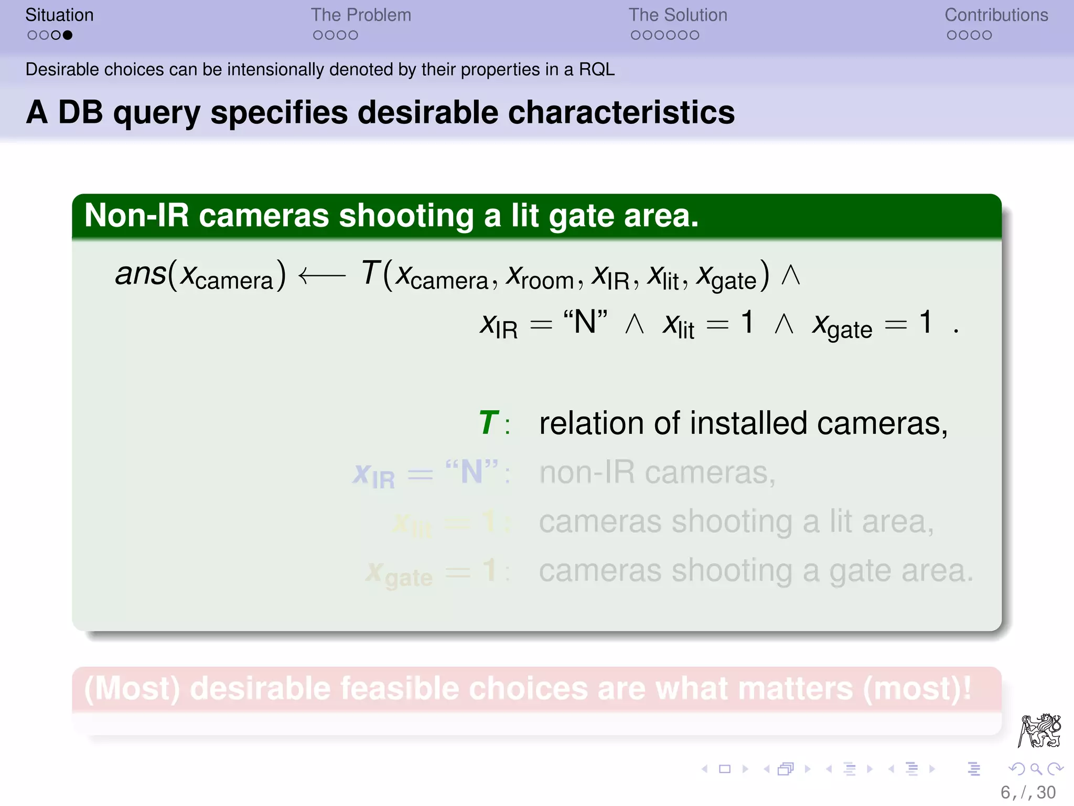1074x806 pixels.
Task: Open search with the magnifier icon
Action: click(x=1036, y=769)
